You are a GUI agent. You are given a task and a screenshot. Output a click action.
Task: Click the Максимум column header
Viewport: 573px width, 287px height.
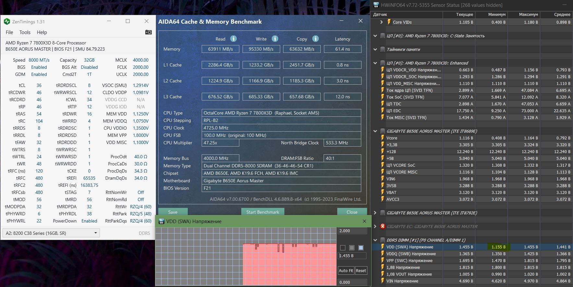[x=524, y=14]
